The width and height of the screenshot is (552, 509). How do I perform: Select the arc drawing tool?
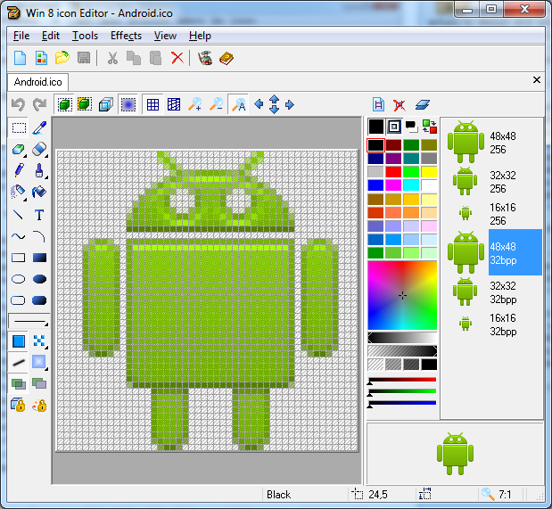[39, 236]
